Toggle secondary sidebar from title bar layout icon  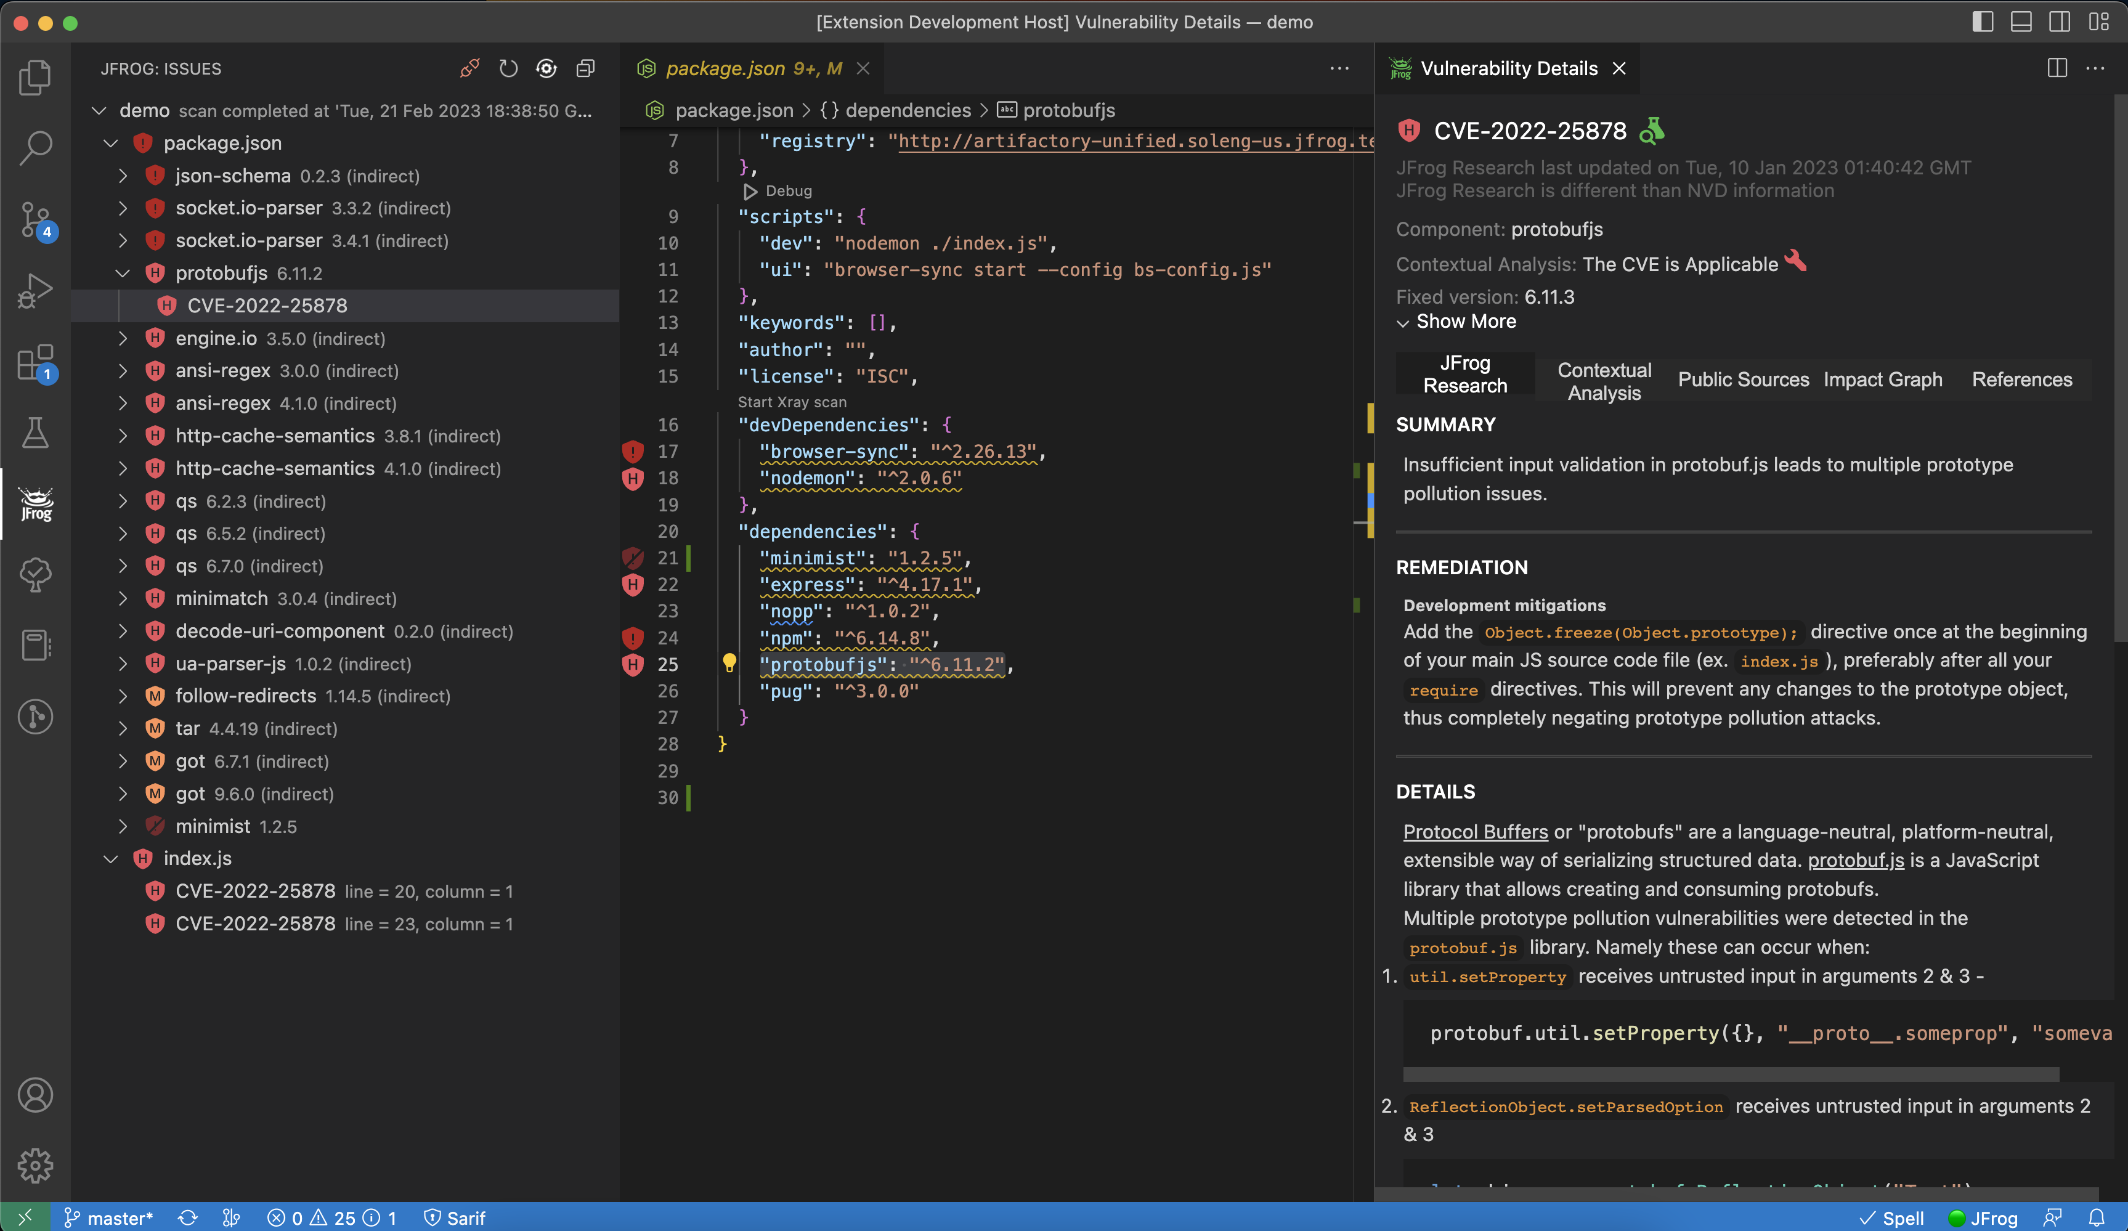point(2060,22)
